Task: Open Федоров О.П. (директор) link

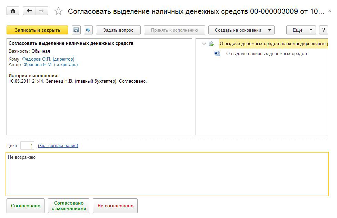Action: tap(48, 59)
